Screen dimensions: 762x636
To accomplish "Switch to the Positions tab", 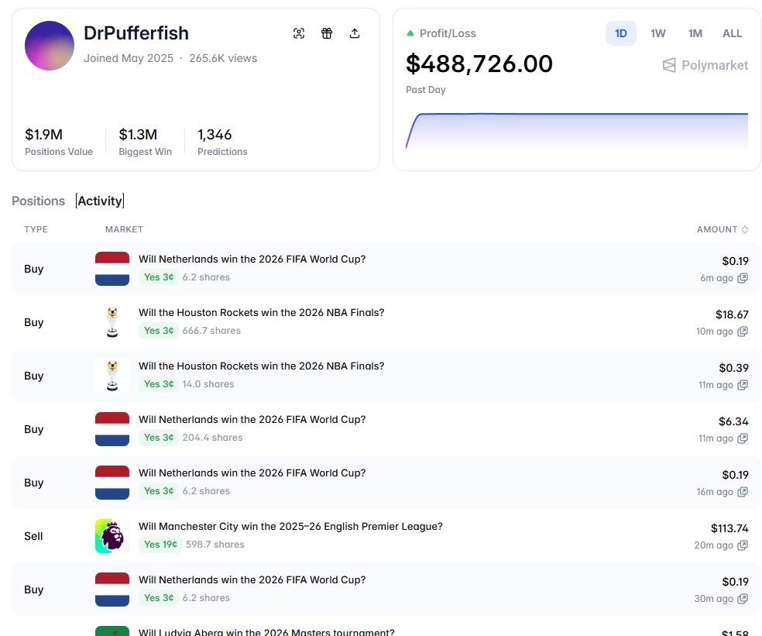I will pyautogui.click(x=38, y=201).
